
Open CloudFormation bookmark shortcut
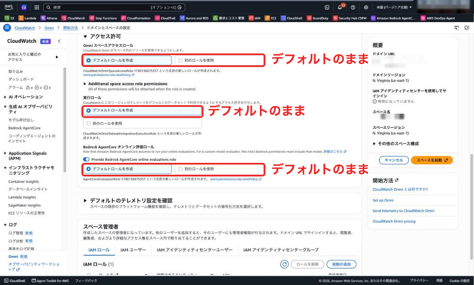[136, 18]
